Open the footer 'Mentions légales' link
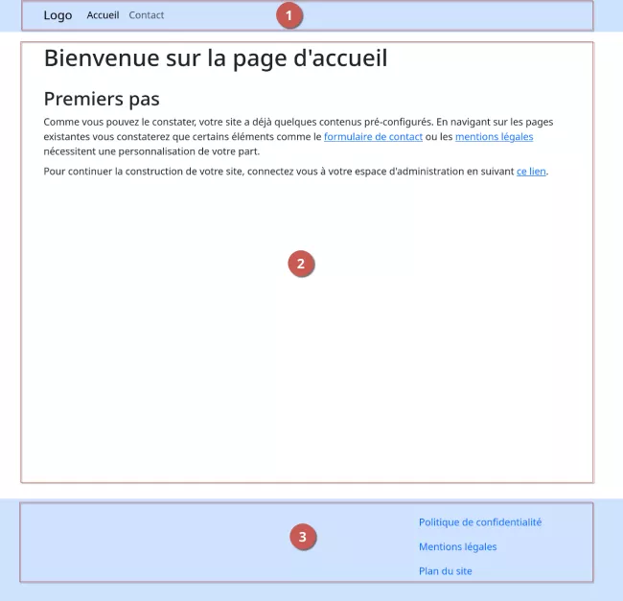 coord(458,546)
